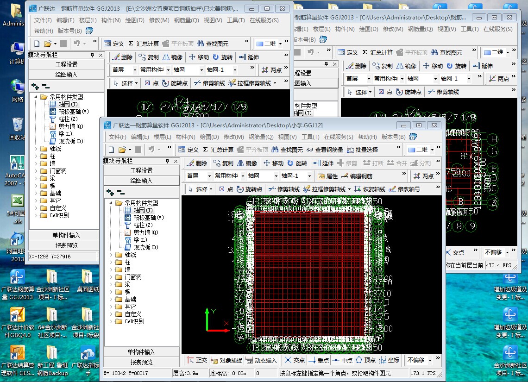Toggle 中点 snap in front window
This screenshot has width=528, height=382.
click(x=342, y=360)
